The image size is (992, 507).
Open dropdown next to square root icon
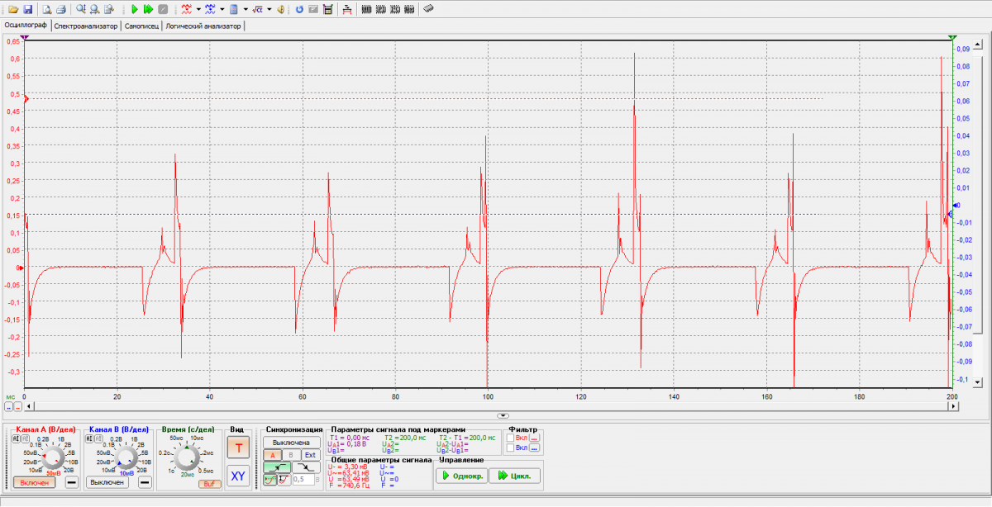coord(269,9)
